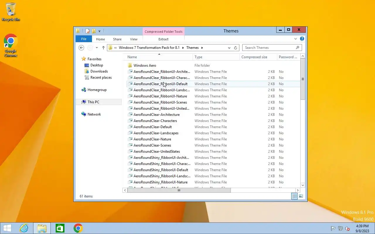
Task: Select file AeroRoundClear_RibbonUI-Default
Action: [x=161, y=84]
